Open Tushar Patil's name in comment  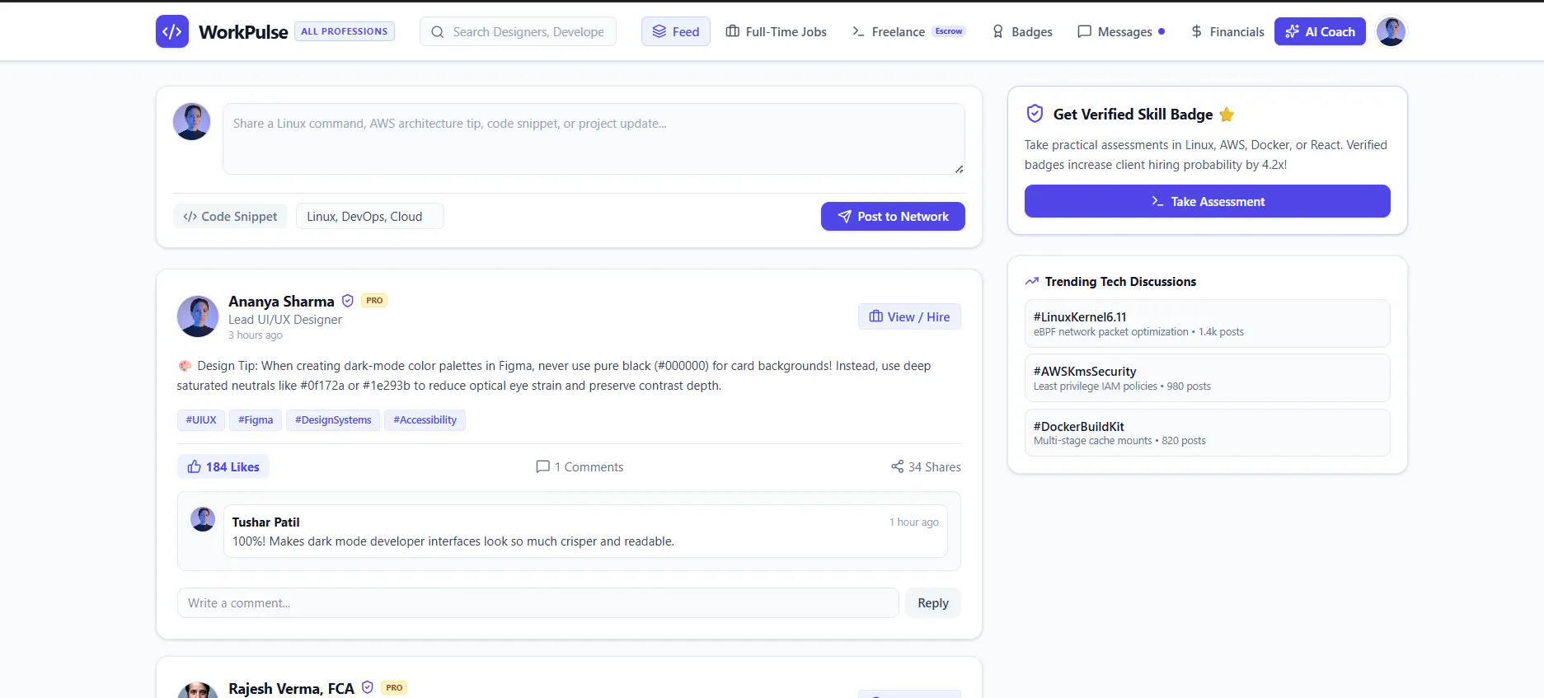click(265, 522)
